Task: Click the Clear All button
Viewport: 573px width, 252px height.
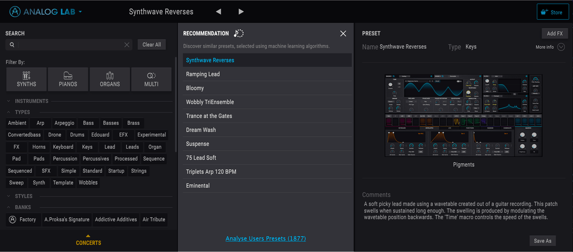Action: [x=152, y=45]
